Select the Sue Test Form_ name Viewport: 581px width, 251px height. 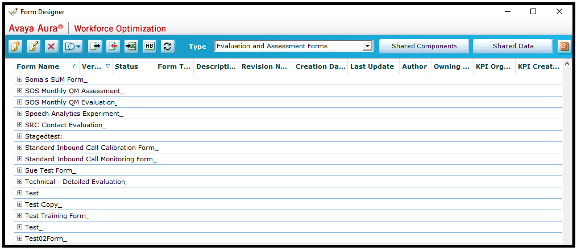(x=51, y=171)
